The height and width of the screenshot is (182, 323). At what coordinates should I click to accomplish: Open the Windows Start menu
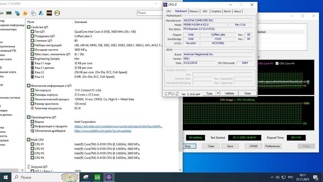[x=5, y=177]
